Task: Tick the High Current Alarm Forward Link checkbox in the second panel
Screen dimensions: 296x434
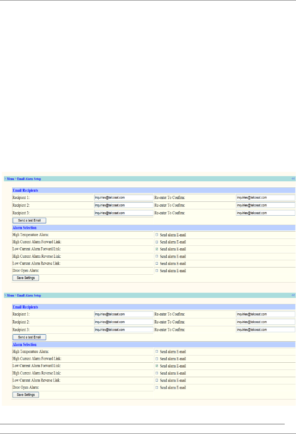Action: point(157,359)
